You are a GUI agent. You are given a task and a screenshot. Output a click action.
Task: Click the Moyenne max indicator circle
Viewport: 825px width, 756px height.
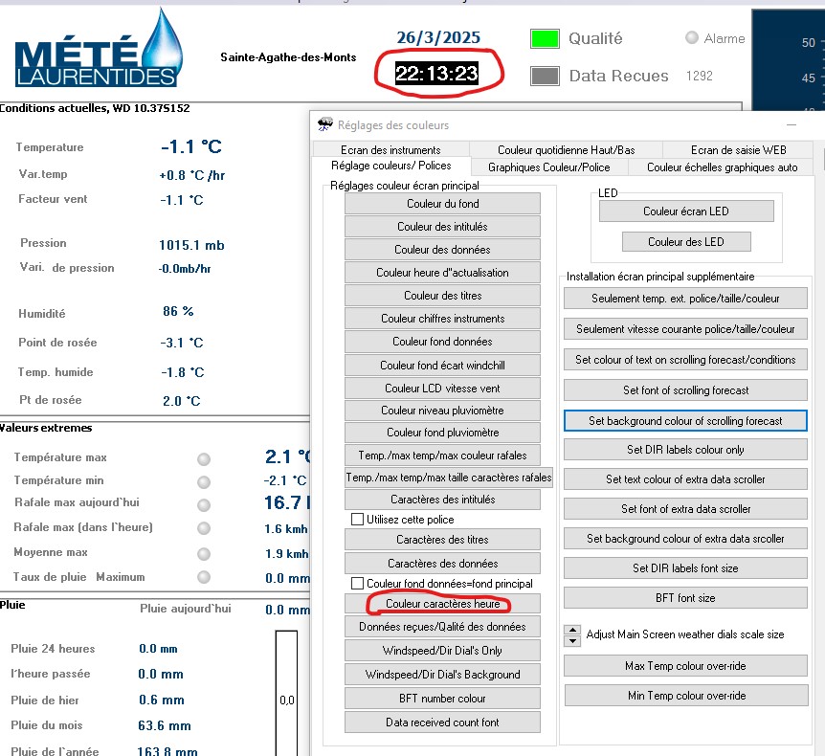(204, 553)
